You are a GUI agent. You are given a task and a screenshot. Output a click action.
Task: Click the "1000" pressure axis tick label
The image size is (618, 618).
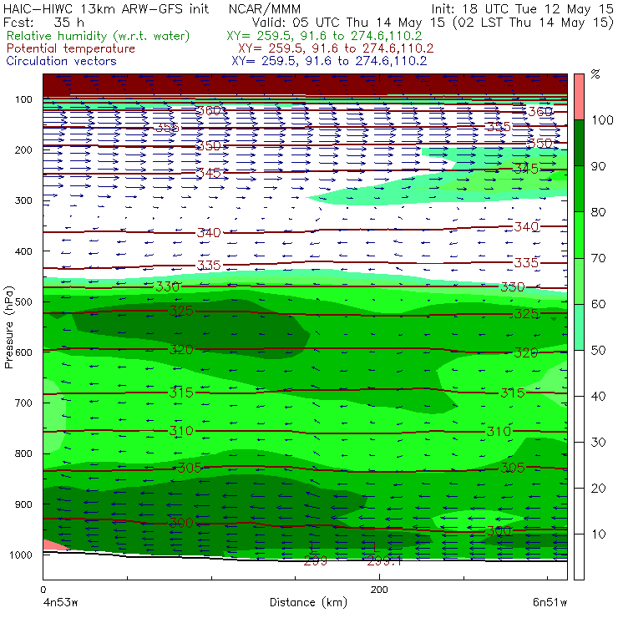pos(21,555)
